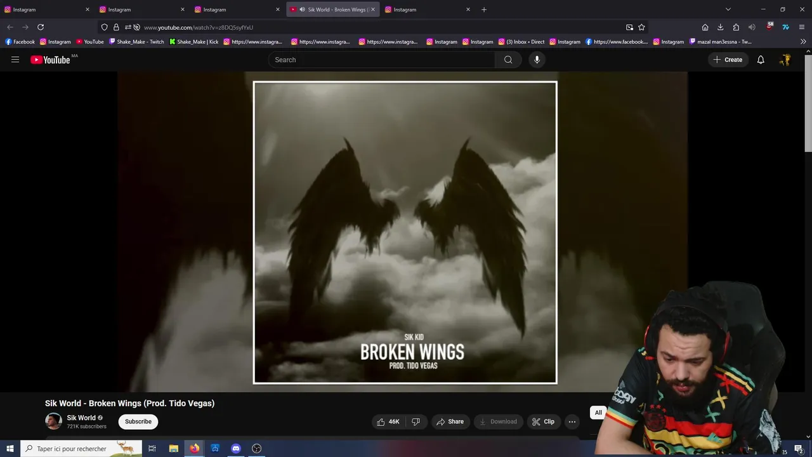
Task: Bookmark this page with star icon
Action: (x=641, y=27)
